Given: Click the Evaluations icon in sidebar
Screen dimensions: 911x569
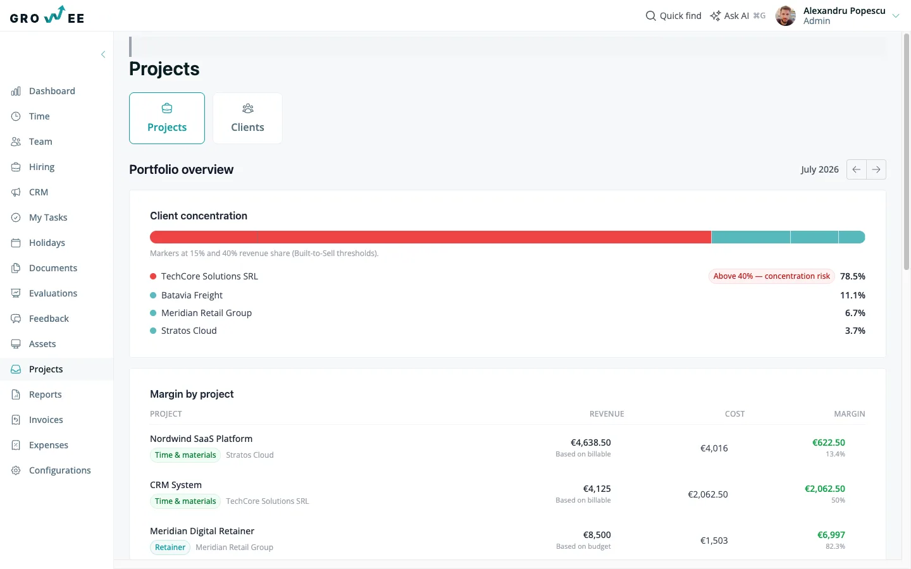Looking at the screenshot, I should coord(16,293).
